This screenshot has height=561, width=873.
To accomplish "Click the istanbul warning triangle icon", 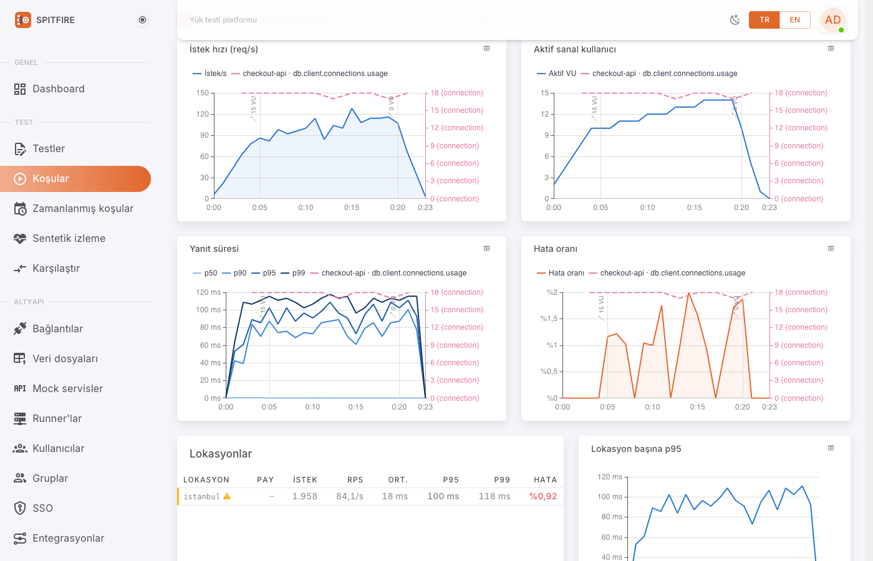I will pyautogui.click(x=227, y=496).
